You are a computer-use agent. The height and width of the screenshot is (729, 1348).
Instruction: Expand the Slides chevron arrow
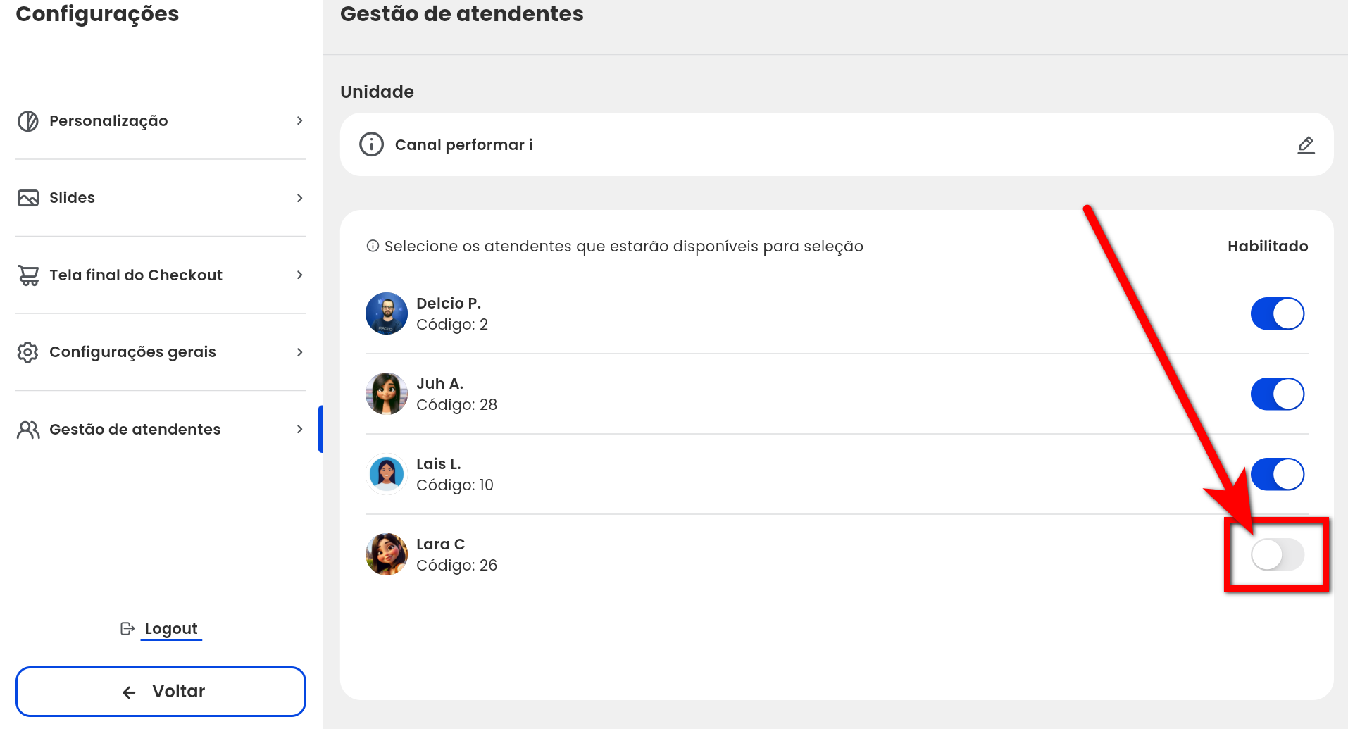click(299, 198)
